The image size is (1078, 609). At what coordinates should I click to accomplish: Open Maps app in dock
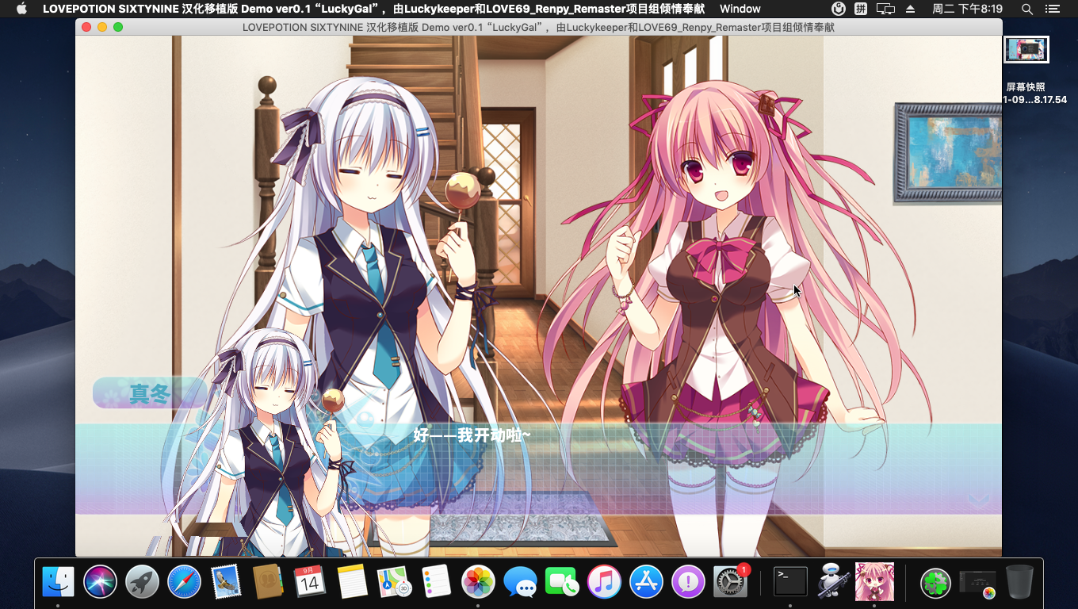pyautogui.click(x=394, y=582)
